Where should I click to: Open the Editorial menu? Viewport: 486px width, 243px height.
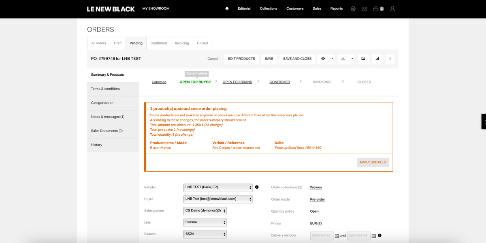[244, 9]
